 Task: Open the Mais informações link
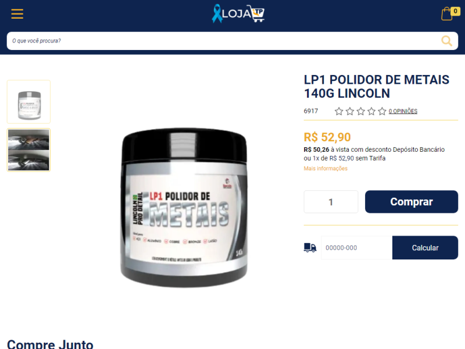click(x=325, y=169)
